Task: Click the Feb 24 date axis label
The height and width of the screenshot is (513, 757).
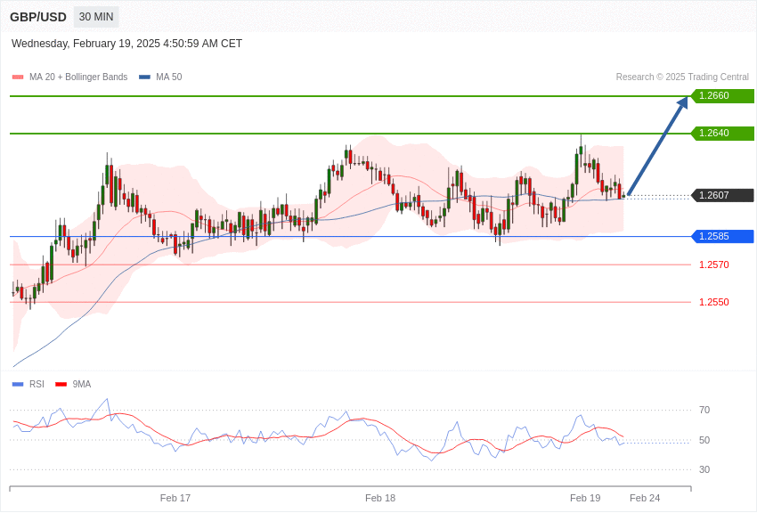Action: point(645,498)
